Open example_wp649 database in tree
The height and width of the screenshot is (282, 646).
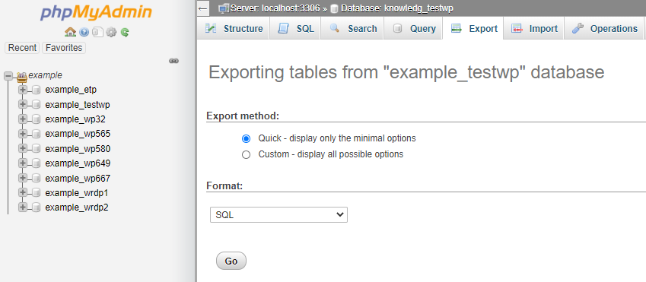coord(78,163)
